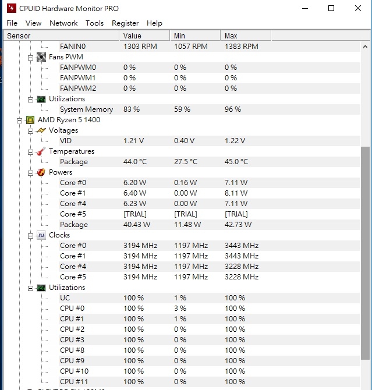Viewport: 372px width, 390px height.
Task: Click the Powers flame icon
Action: tap(41, 172)
